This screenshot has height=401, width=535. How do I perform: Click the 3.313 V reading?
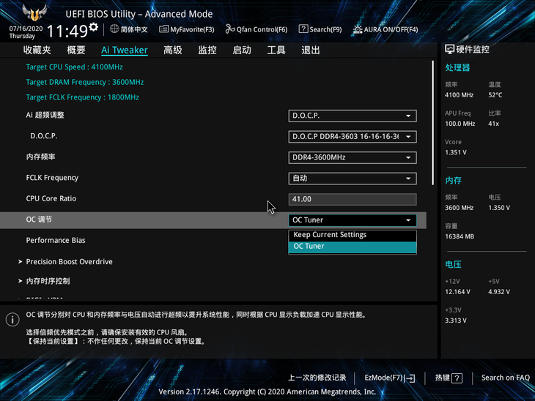point(456,321)
